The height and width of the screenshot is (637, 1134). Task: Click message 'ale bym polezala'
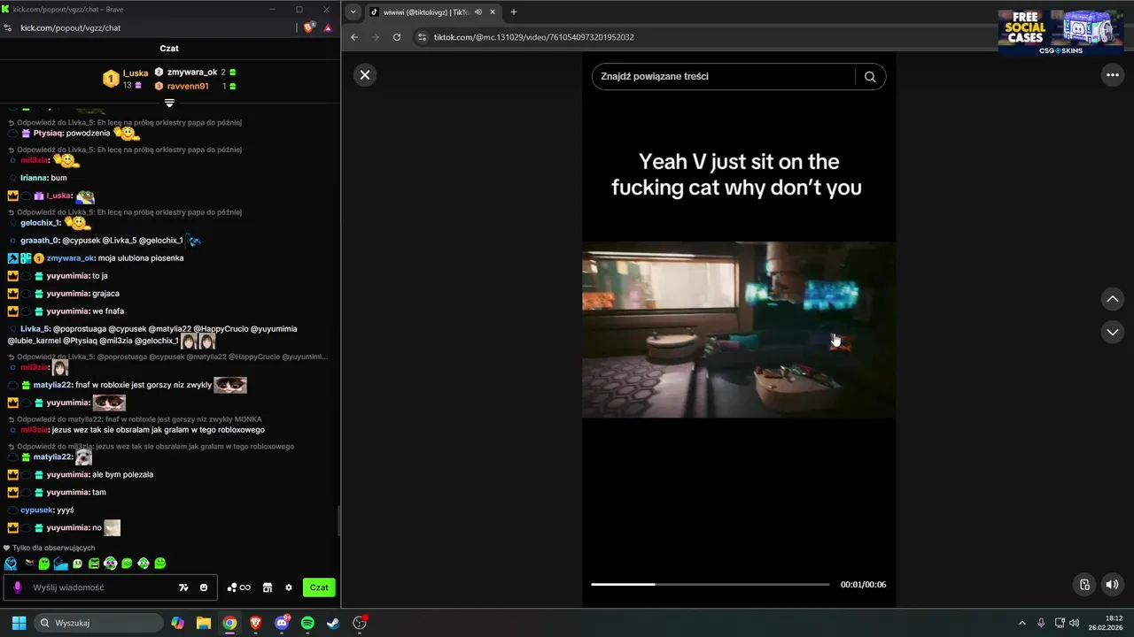(122, 474)
